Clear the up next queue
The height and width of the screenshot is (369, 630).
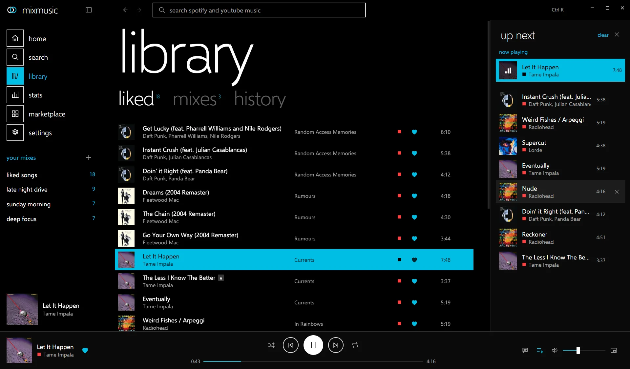[603, 35]
